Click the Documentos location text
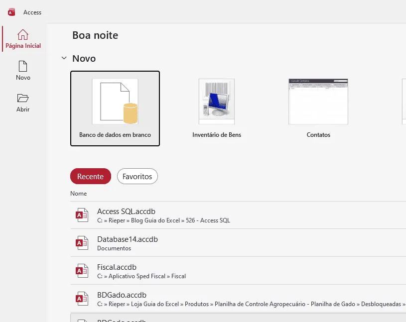Image resolution: width=406 pixels, height=322 pixels. (x=114, y=248)
